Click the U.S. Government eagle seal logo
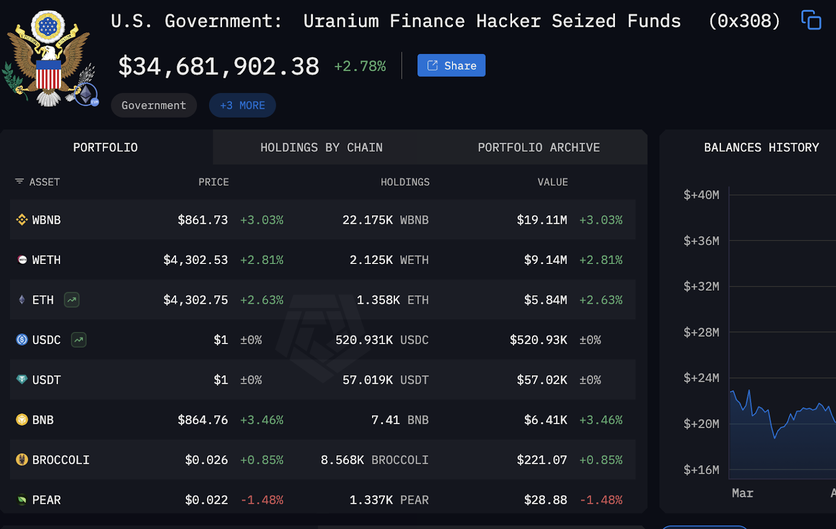The width and height of the screenshot is (836, 529). (x=48, y=57)
